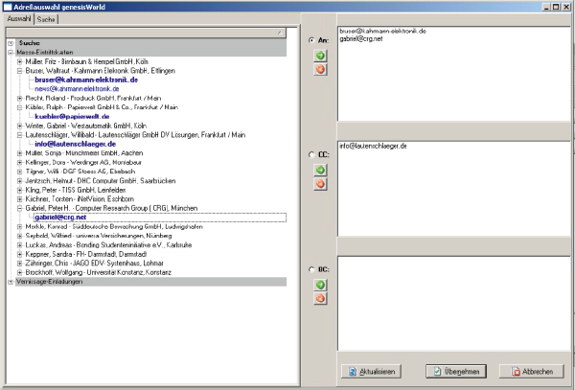
Task: Switch to the Auswahl tab
Action: 19,18
